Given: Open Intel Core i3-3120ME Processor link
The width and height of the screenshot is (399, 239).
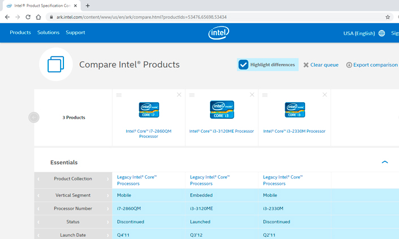Looking at the screenshot, I should pos(221,131).
